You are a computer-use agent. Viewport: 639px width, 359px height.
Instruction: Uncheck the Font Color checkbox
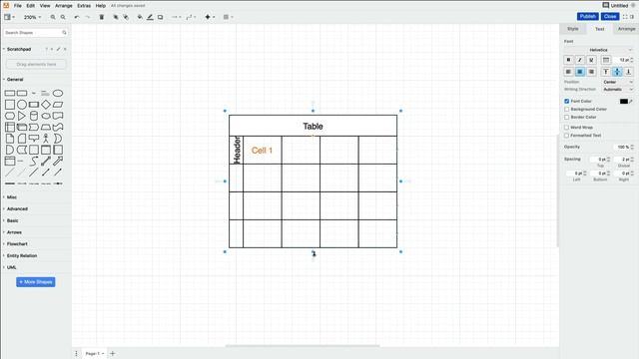pos(567,101)
